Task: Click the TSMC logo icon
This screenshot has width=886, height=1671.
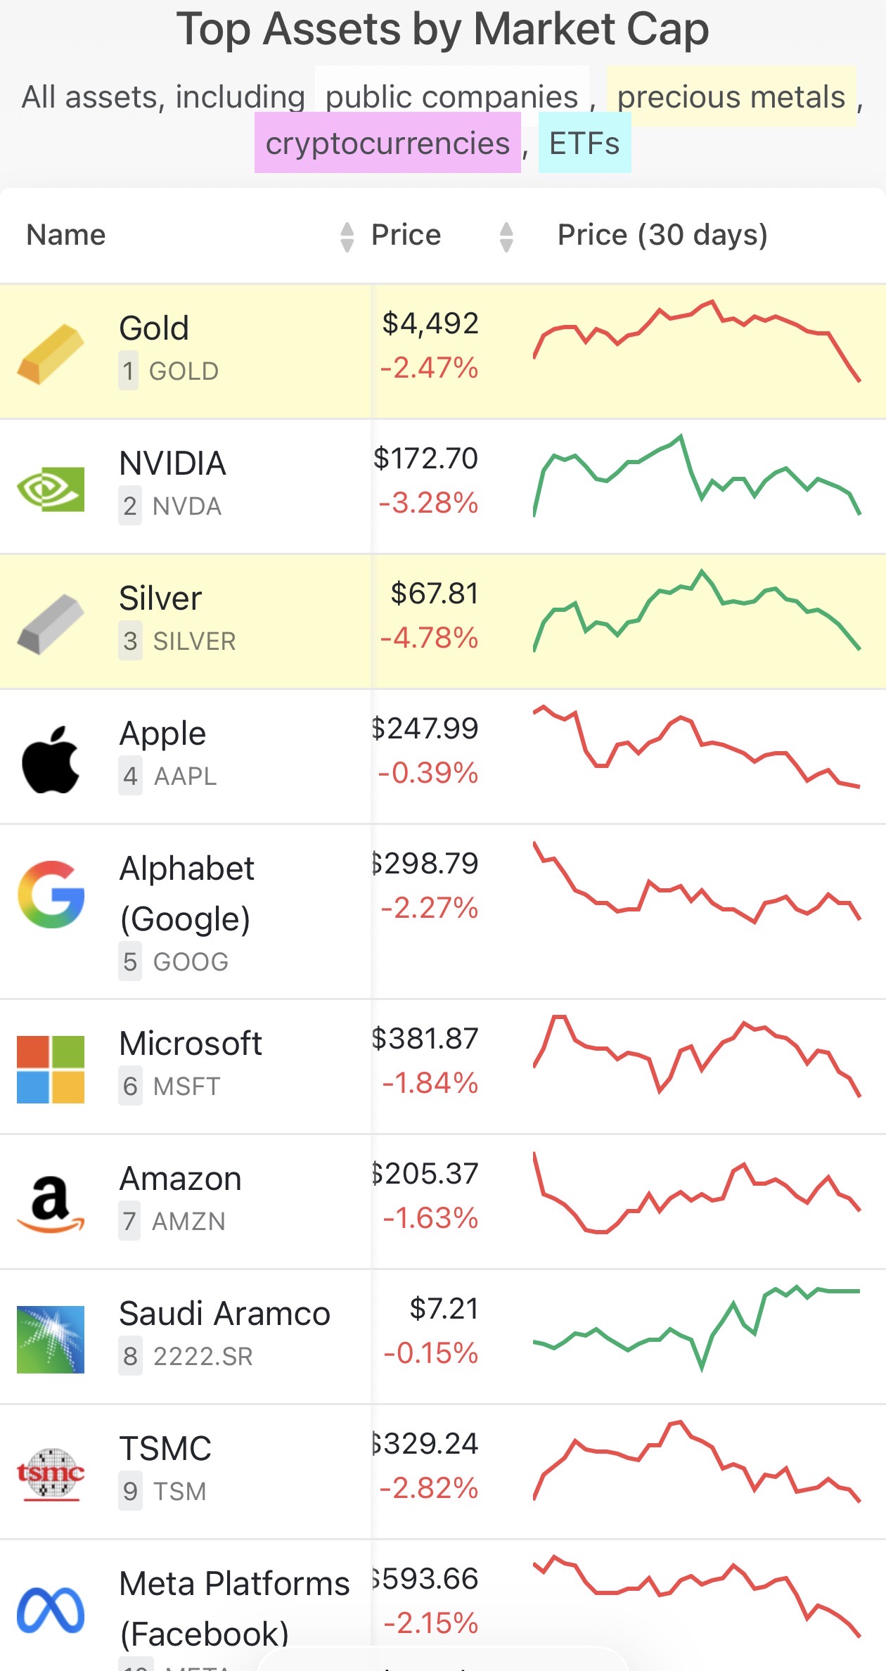Action: coord(51,1474)
